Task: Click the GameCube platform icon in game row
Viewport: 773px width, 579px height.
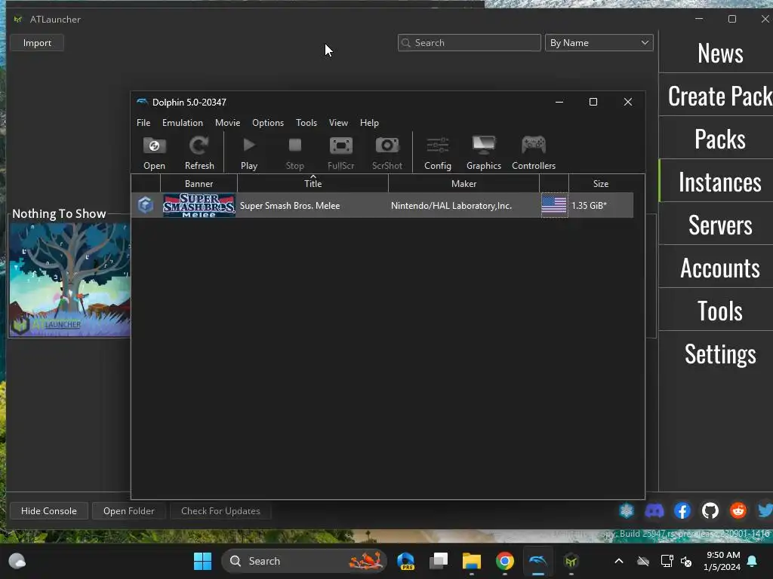Action: [x=146, y=205]
